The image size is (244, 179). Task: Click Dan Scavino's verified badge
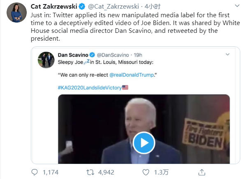[92, 55]
